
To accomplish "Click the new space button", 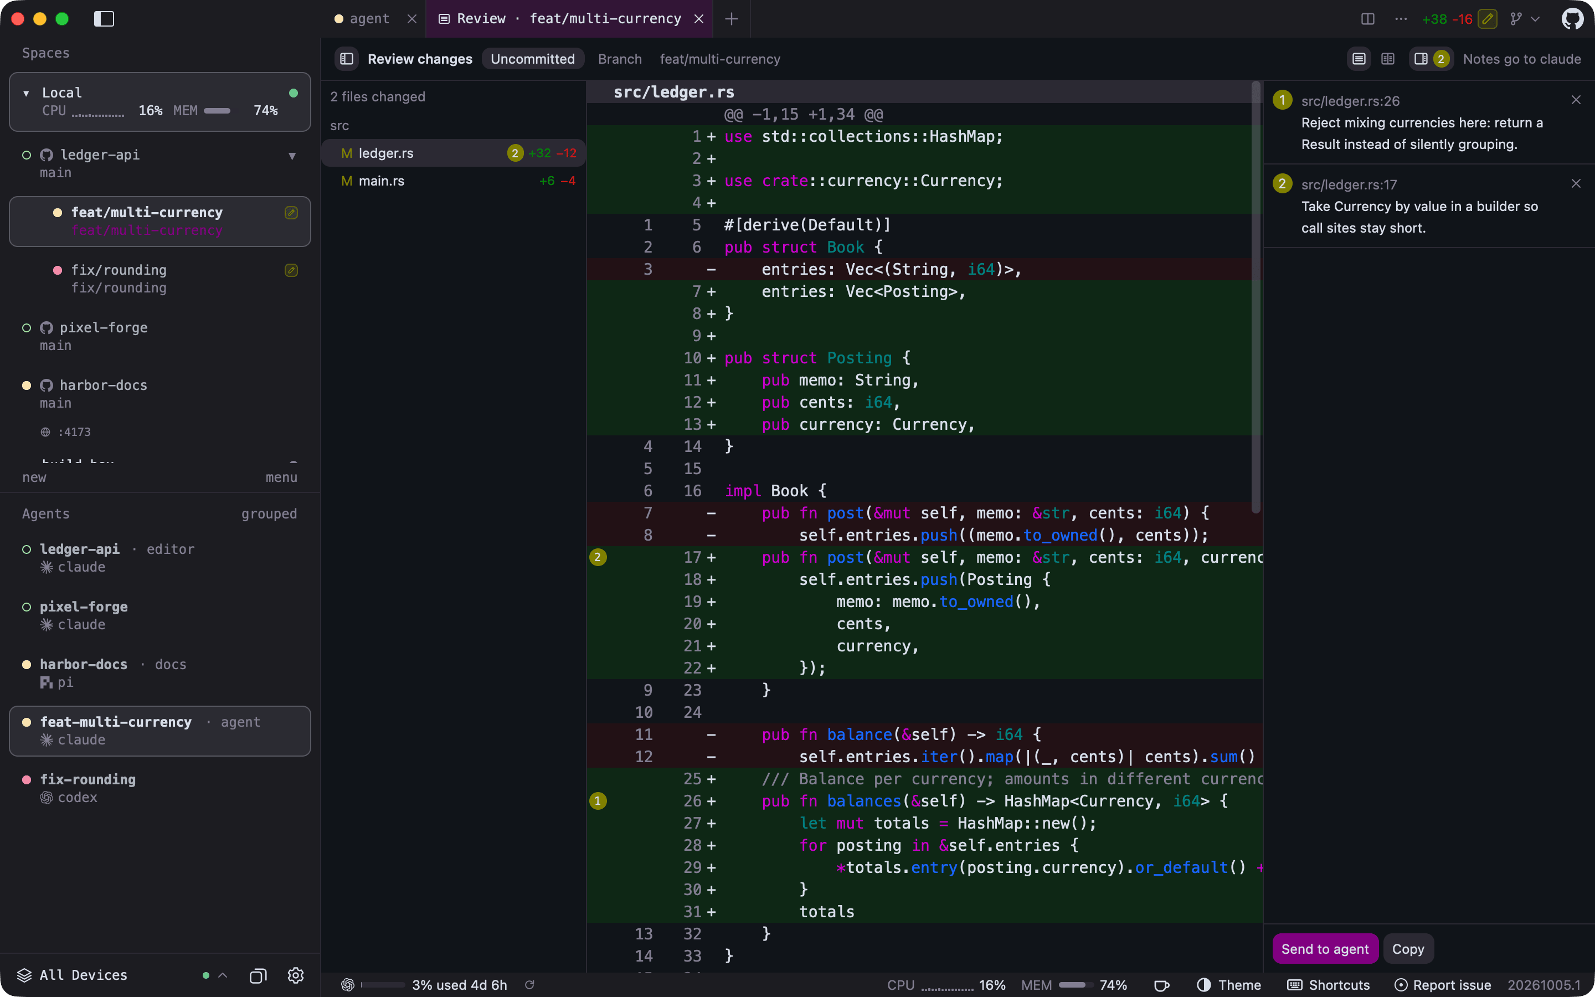I will click(x=34, y=478).
